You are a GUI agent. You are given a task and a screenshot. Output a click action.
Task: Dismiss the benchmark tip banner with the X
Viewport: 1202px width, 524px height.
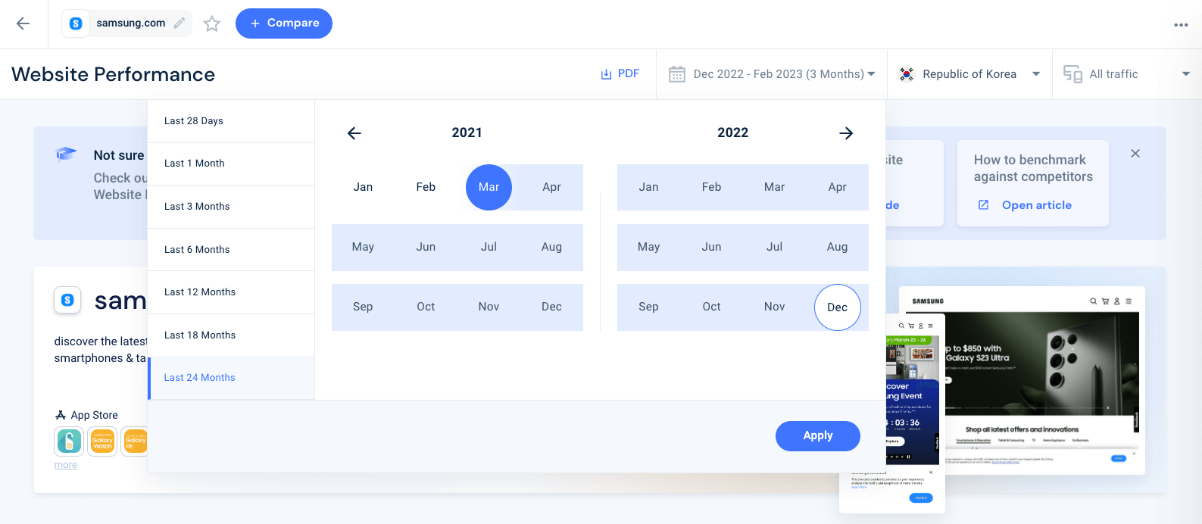tap(1135, 153)
